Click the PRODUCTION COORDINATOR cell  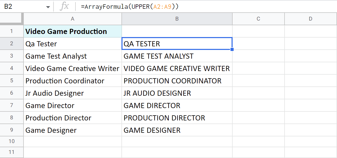177,81
